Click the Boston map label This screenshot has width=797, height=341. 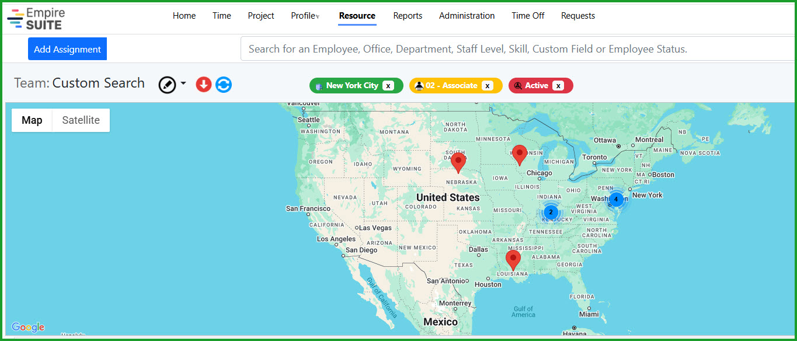[663, 175]
